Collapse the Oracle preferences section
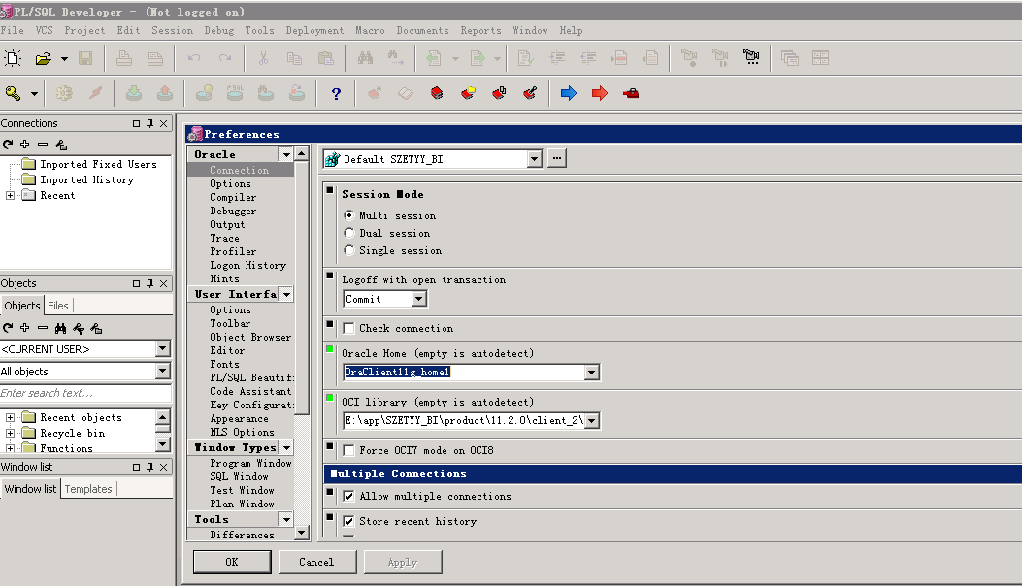 tap(286, 154)
